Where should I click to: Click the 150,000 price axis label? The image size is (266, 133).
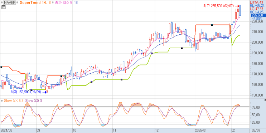257,95
